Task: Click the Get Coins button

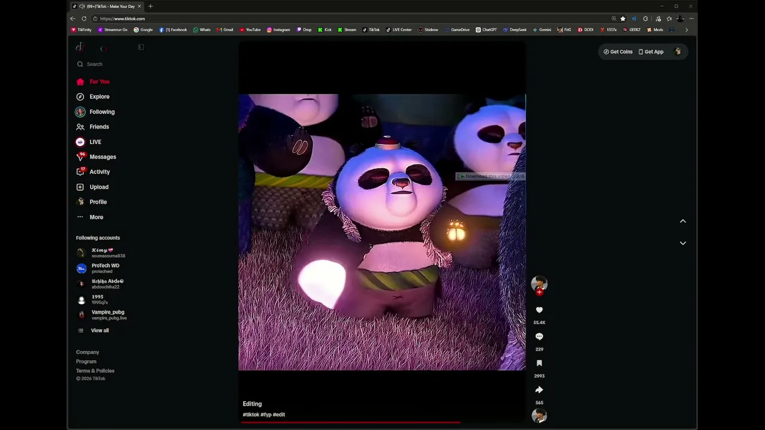Action: pyautogui.click(x=618, y=52)
